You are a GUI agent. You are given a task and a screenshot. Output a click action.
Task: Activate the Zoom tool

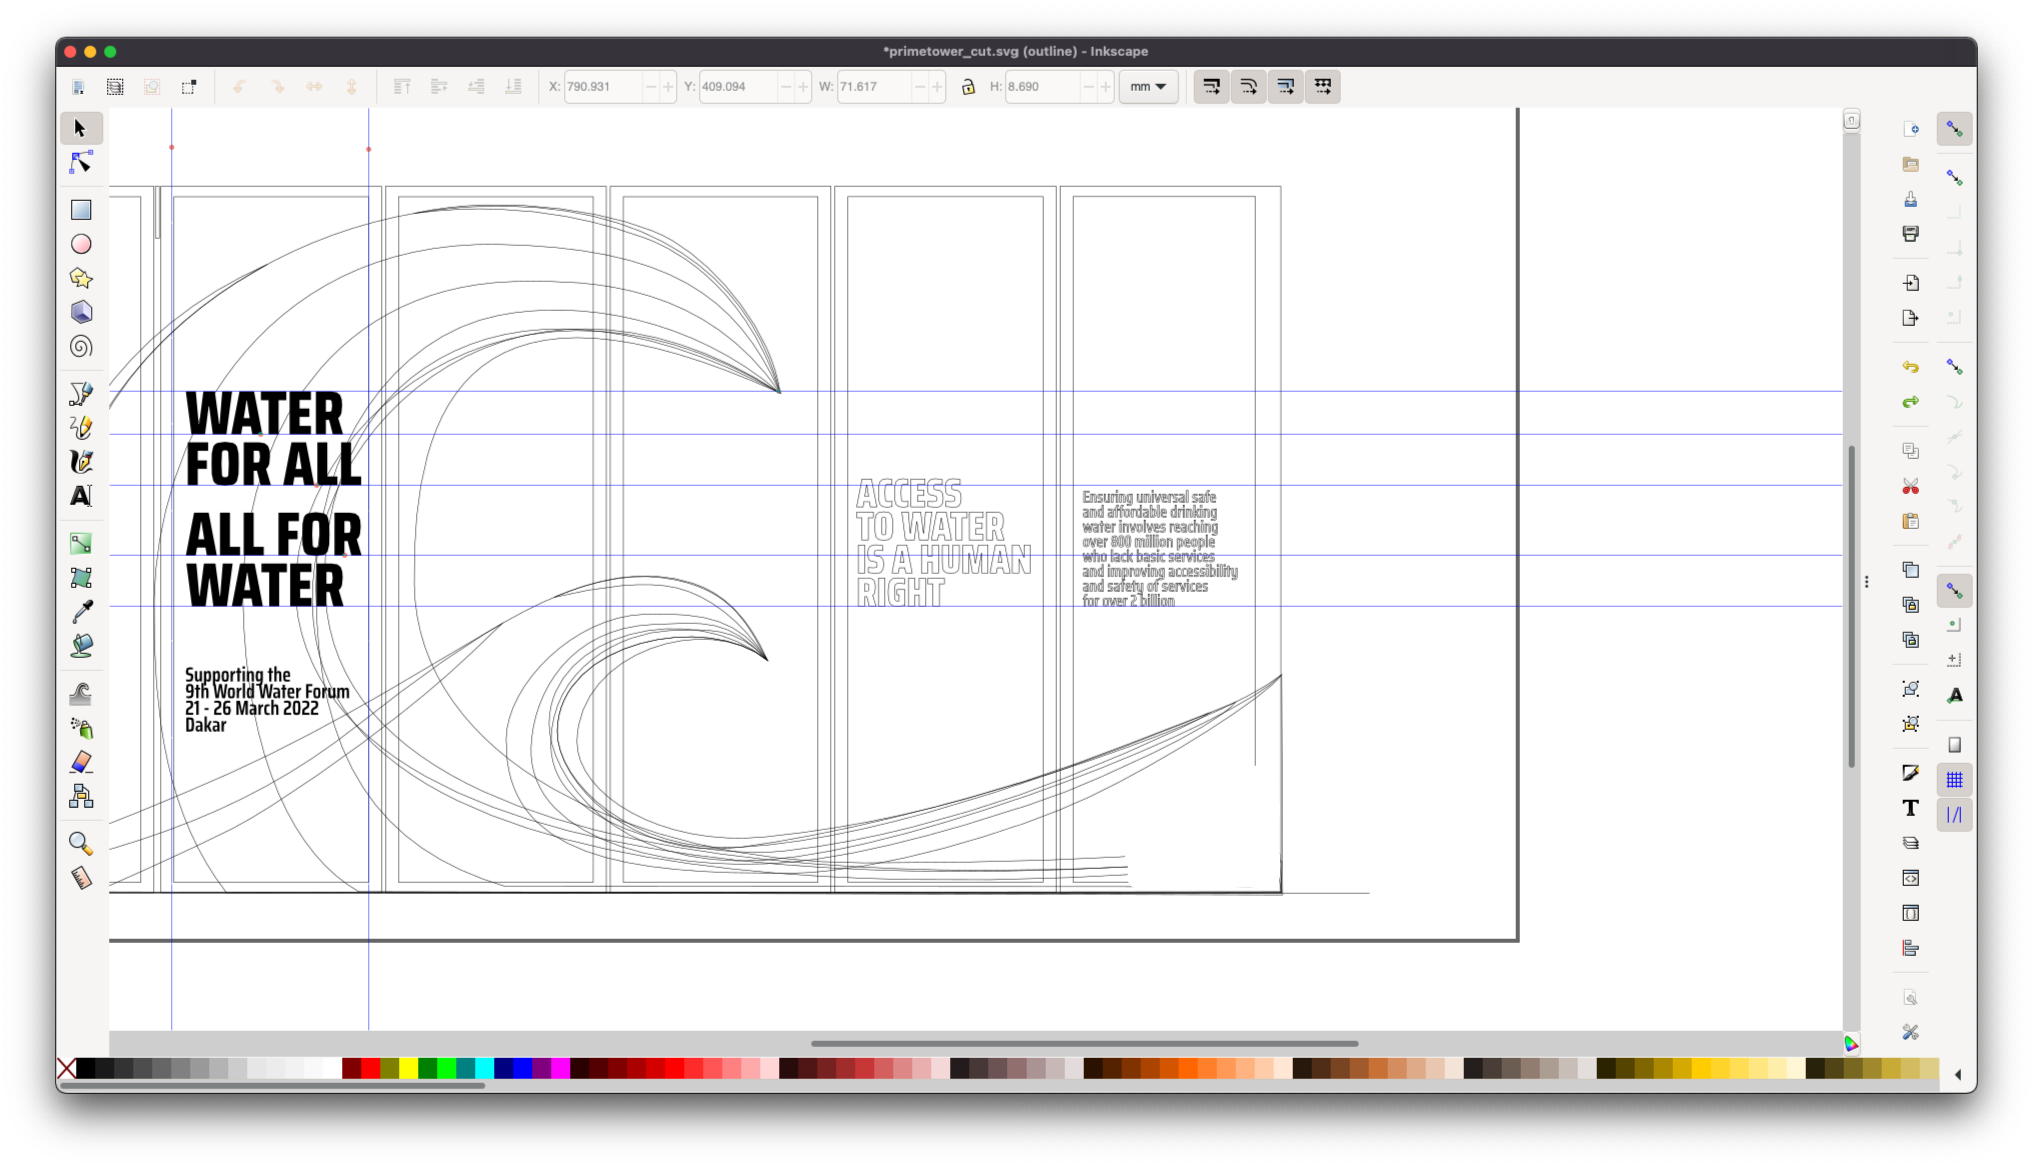[81, 843]
